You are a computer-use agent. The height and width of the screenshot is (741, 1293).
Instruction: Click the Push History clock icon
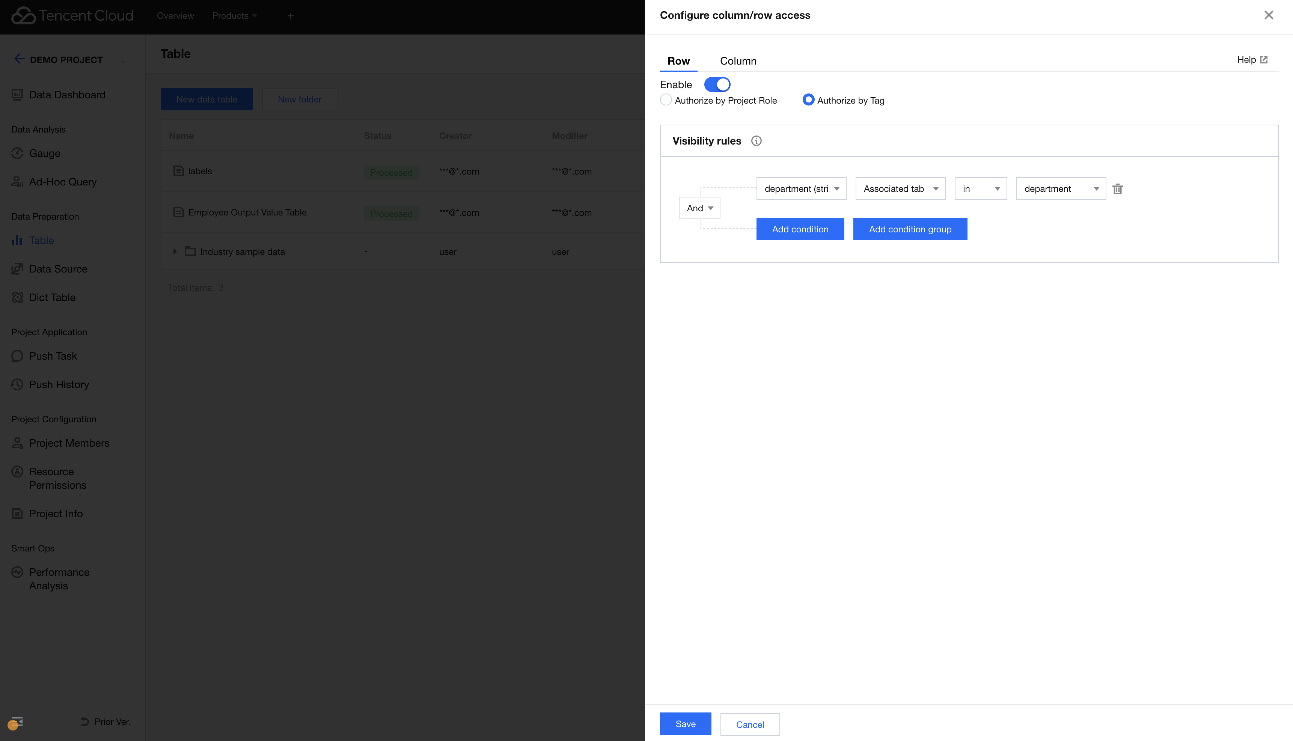tap(17, 384)
